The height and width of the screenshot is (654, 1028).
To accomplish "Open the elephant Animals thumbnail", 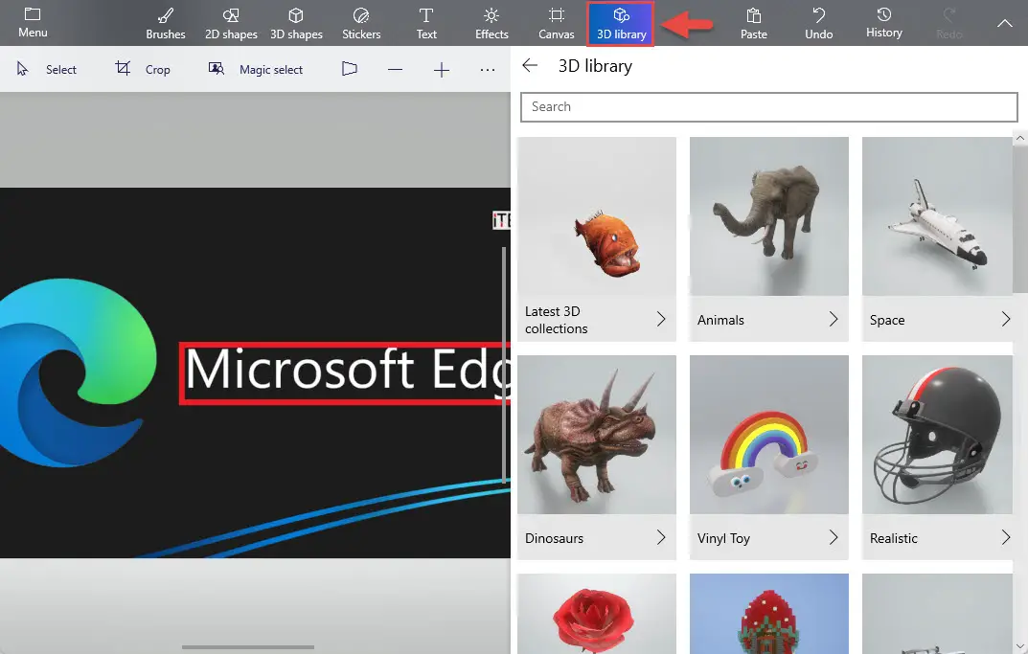I will 769,216.
